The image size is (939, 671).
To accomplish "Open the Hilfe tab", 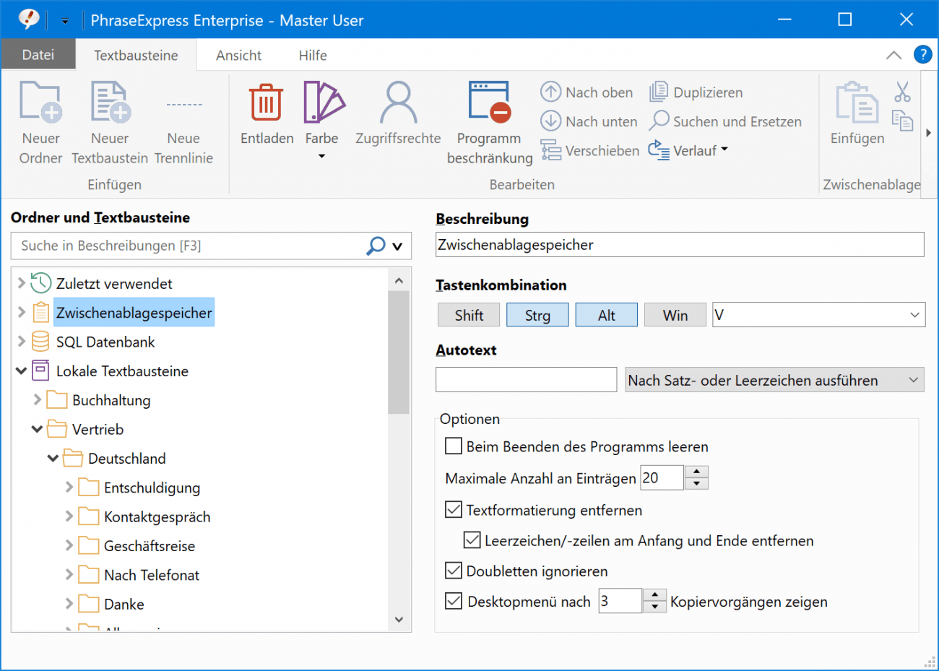I will click(x=313, y=55).
